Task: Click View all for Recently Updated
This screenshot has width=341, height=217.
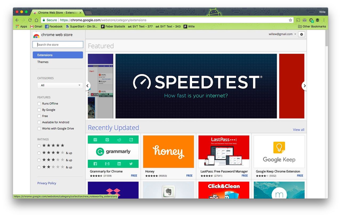Action: pyautogui.click(x=299, y=130)
